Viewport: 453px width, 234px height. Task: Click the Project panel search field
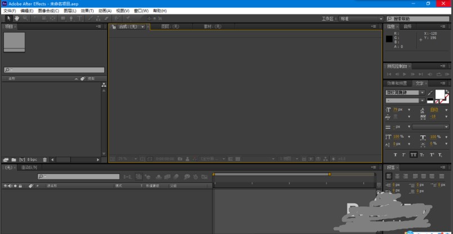coord(54,70)
